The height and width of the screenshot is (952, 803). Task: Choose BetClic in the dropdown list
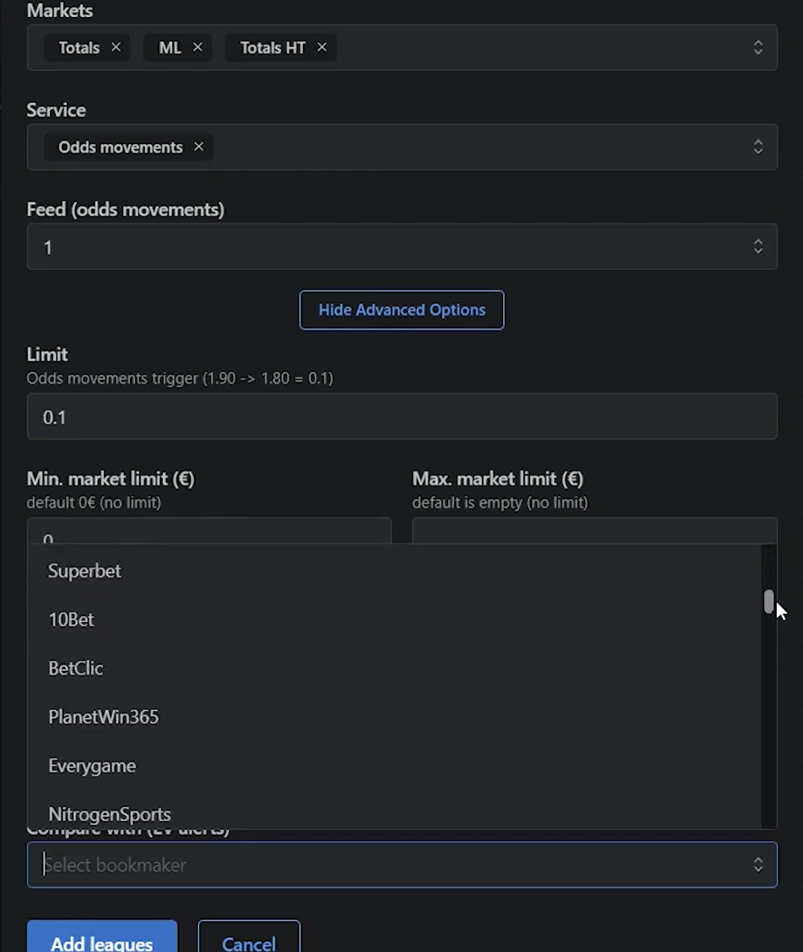[x=394, y=668]
